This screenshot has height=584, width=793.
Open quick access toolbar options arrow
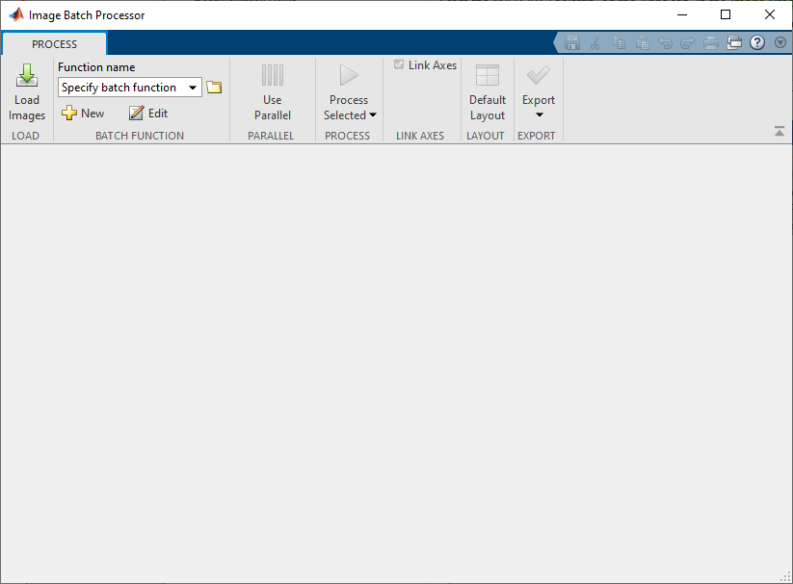pyautogui.click(x=780, y=43)
